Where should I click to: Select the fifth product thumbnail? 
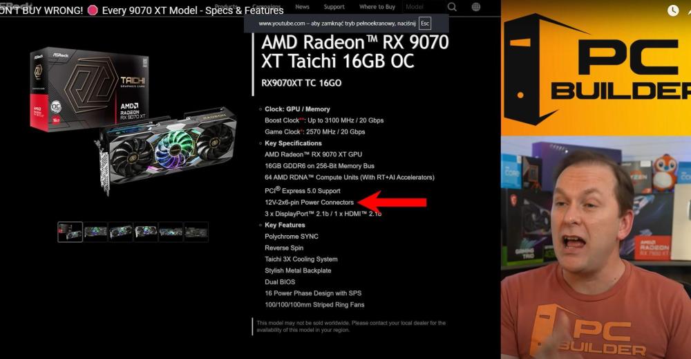(x=171, y=232)
